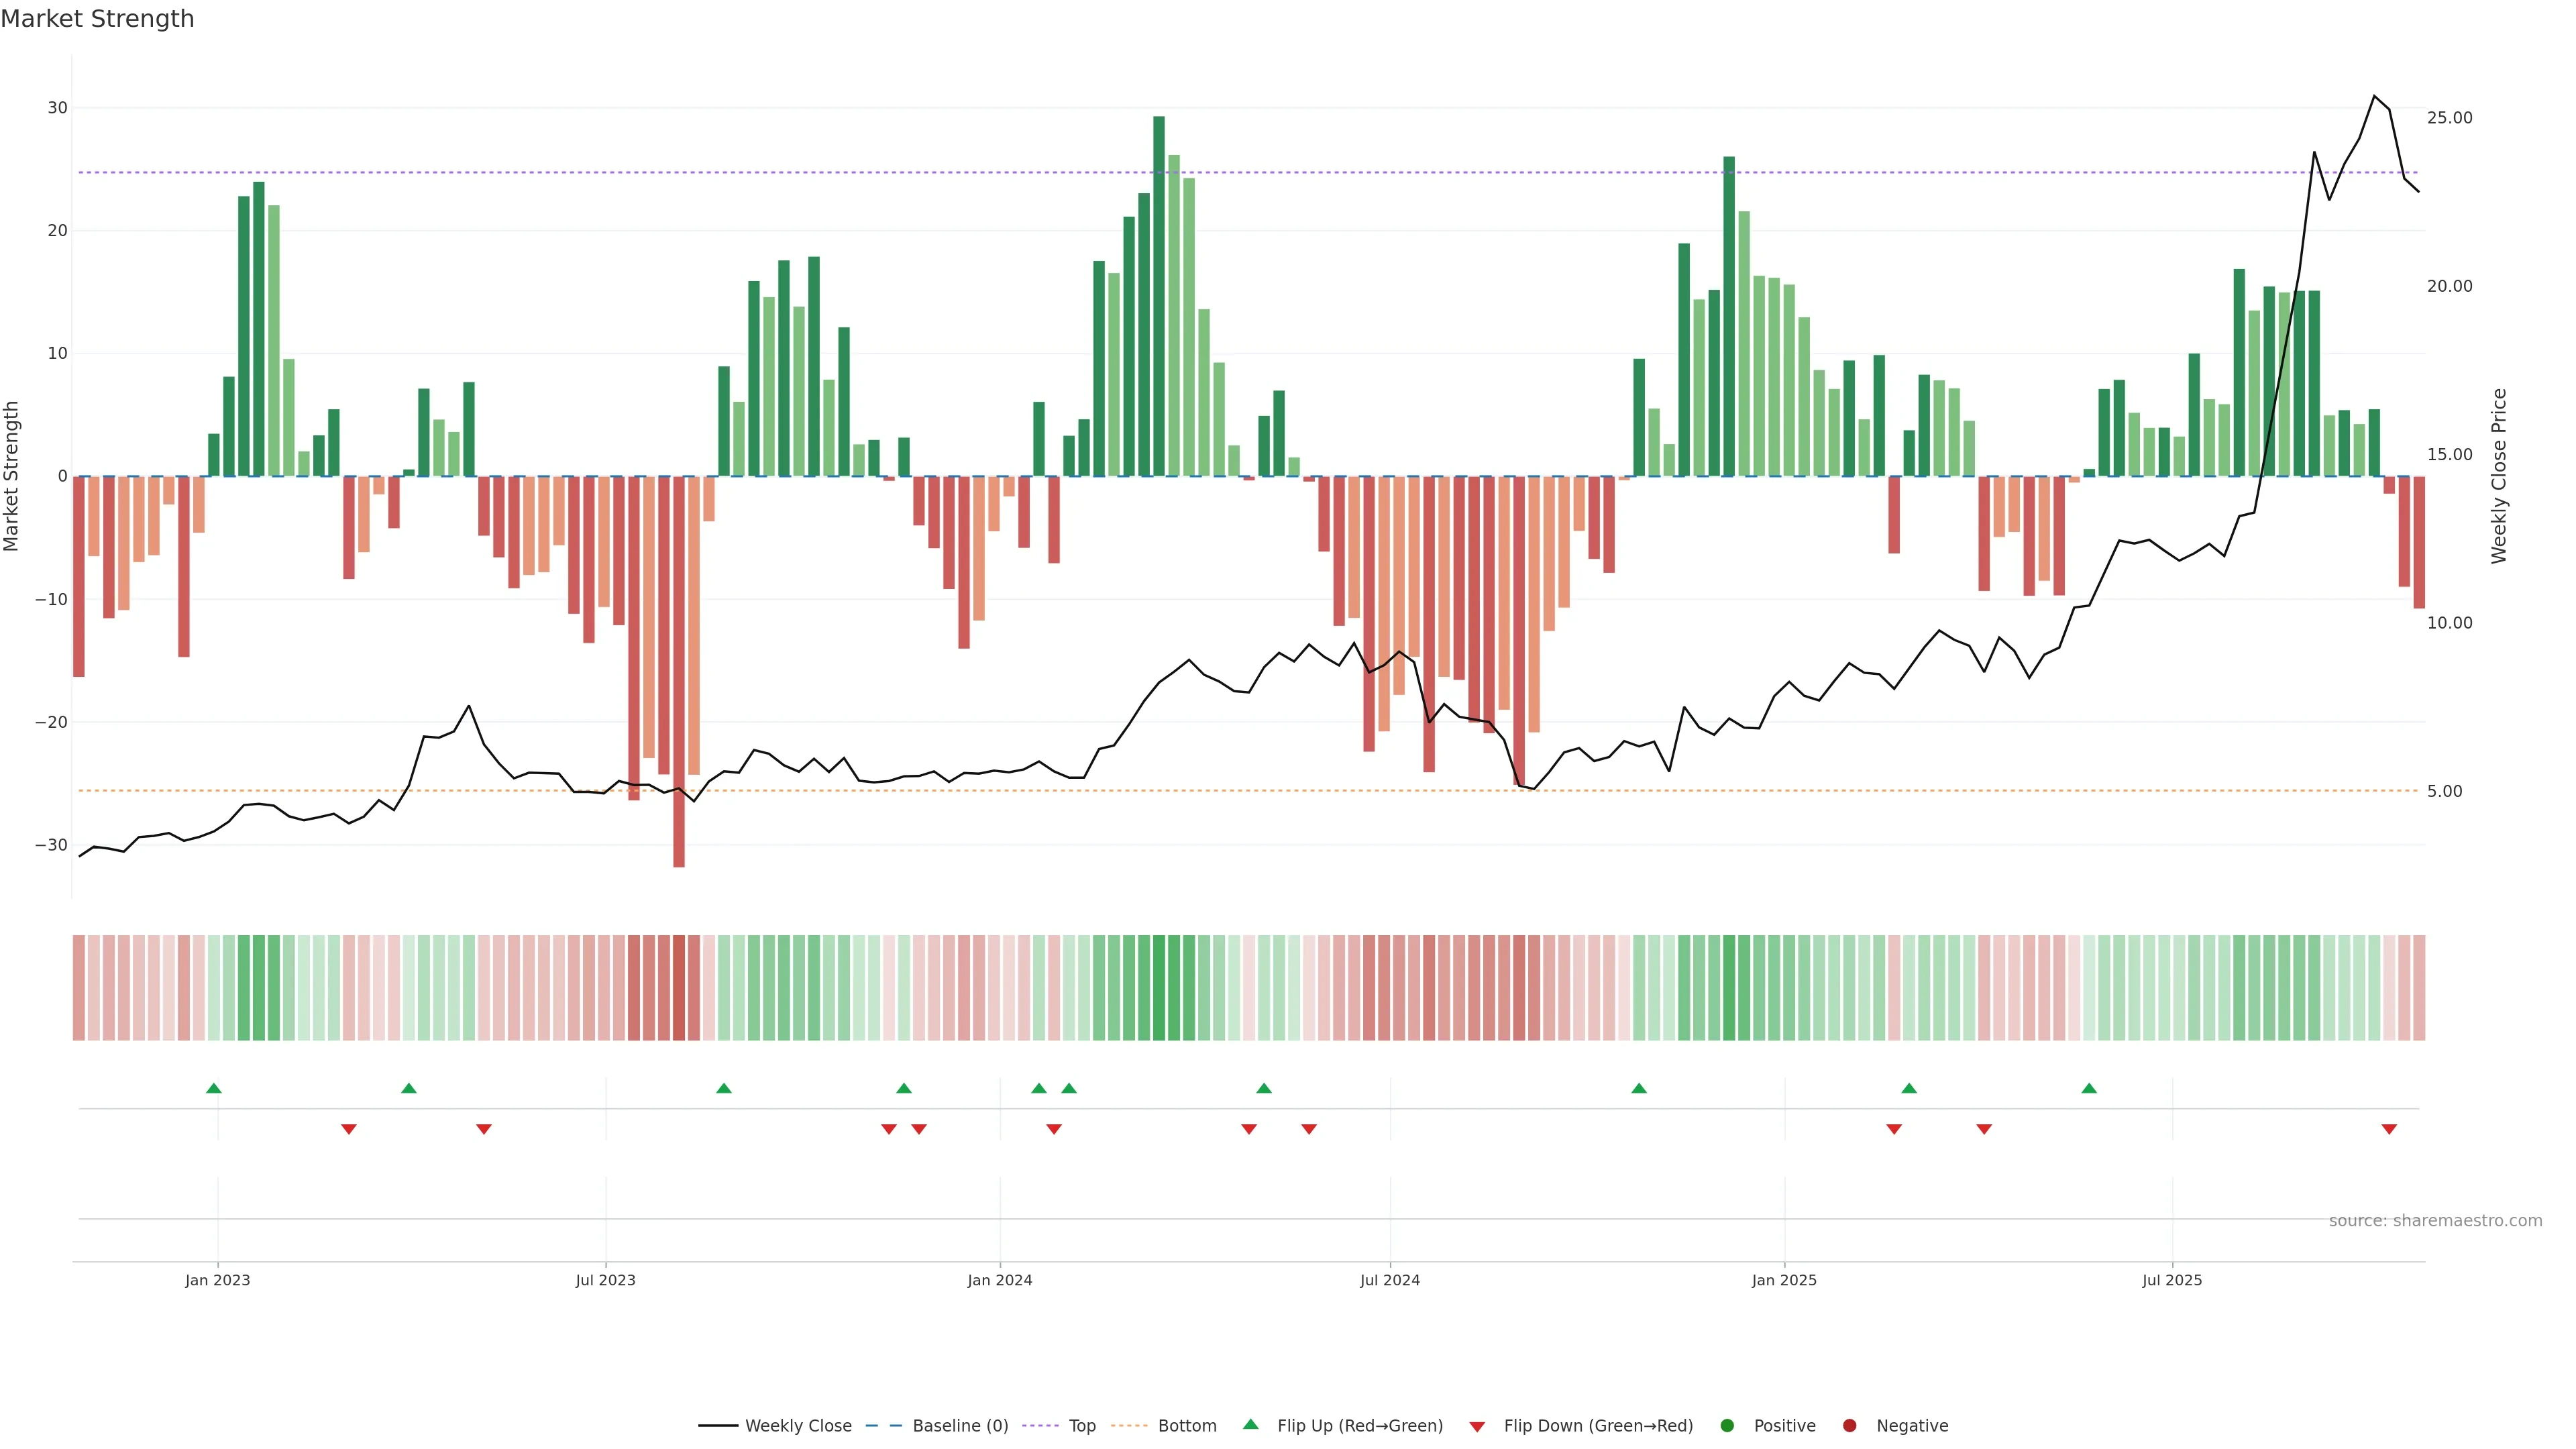Screen dimensions: 2576x1449
Task: Click the Negative red dot legend icon
Action: pos(1849,1426)
